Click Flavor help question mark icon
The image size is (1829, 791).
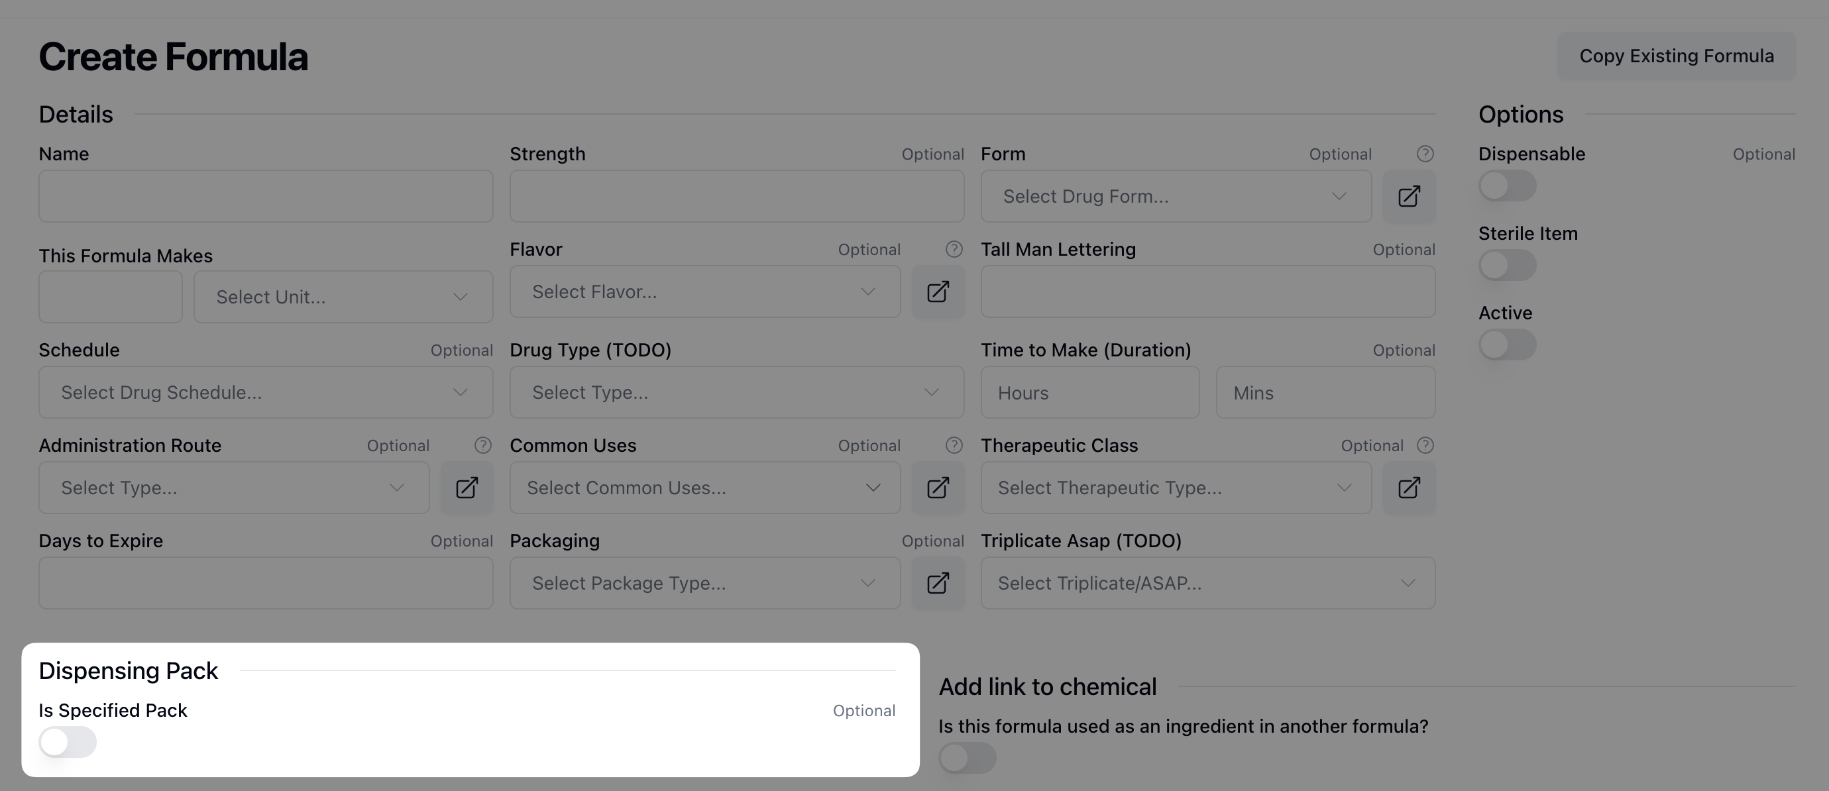click(x=954, y=249)
